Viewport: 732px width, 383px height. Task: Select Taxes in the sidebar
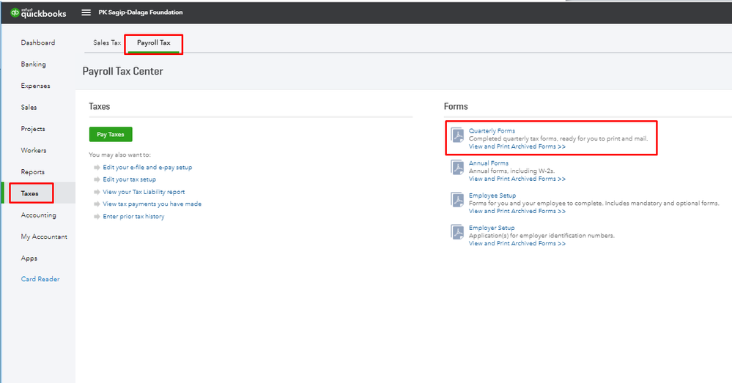[29, 193]
